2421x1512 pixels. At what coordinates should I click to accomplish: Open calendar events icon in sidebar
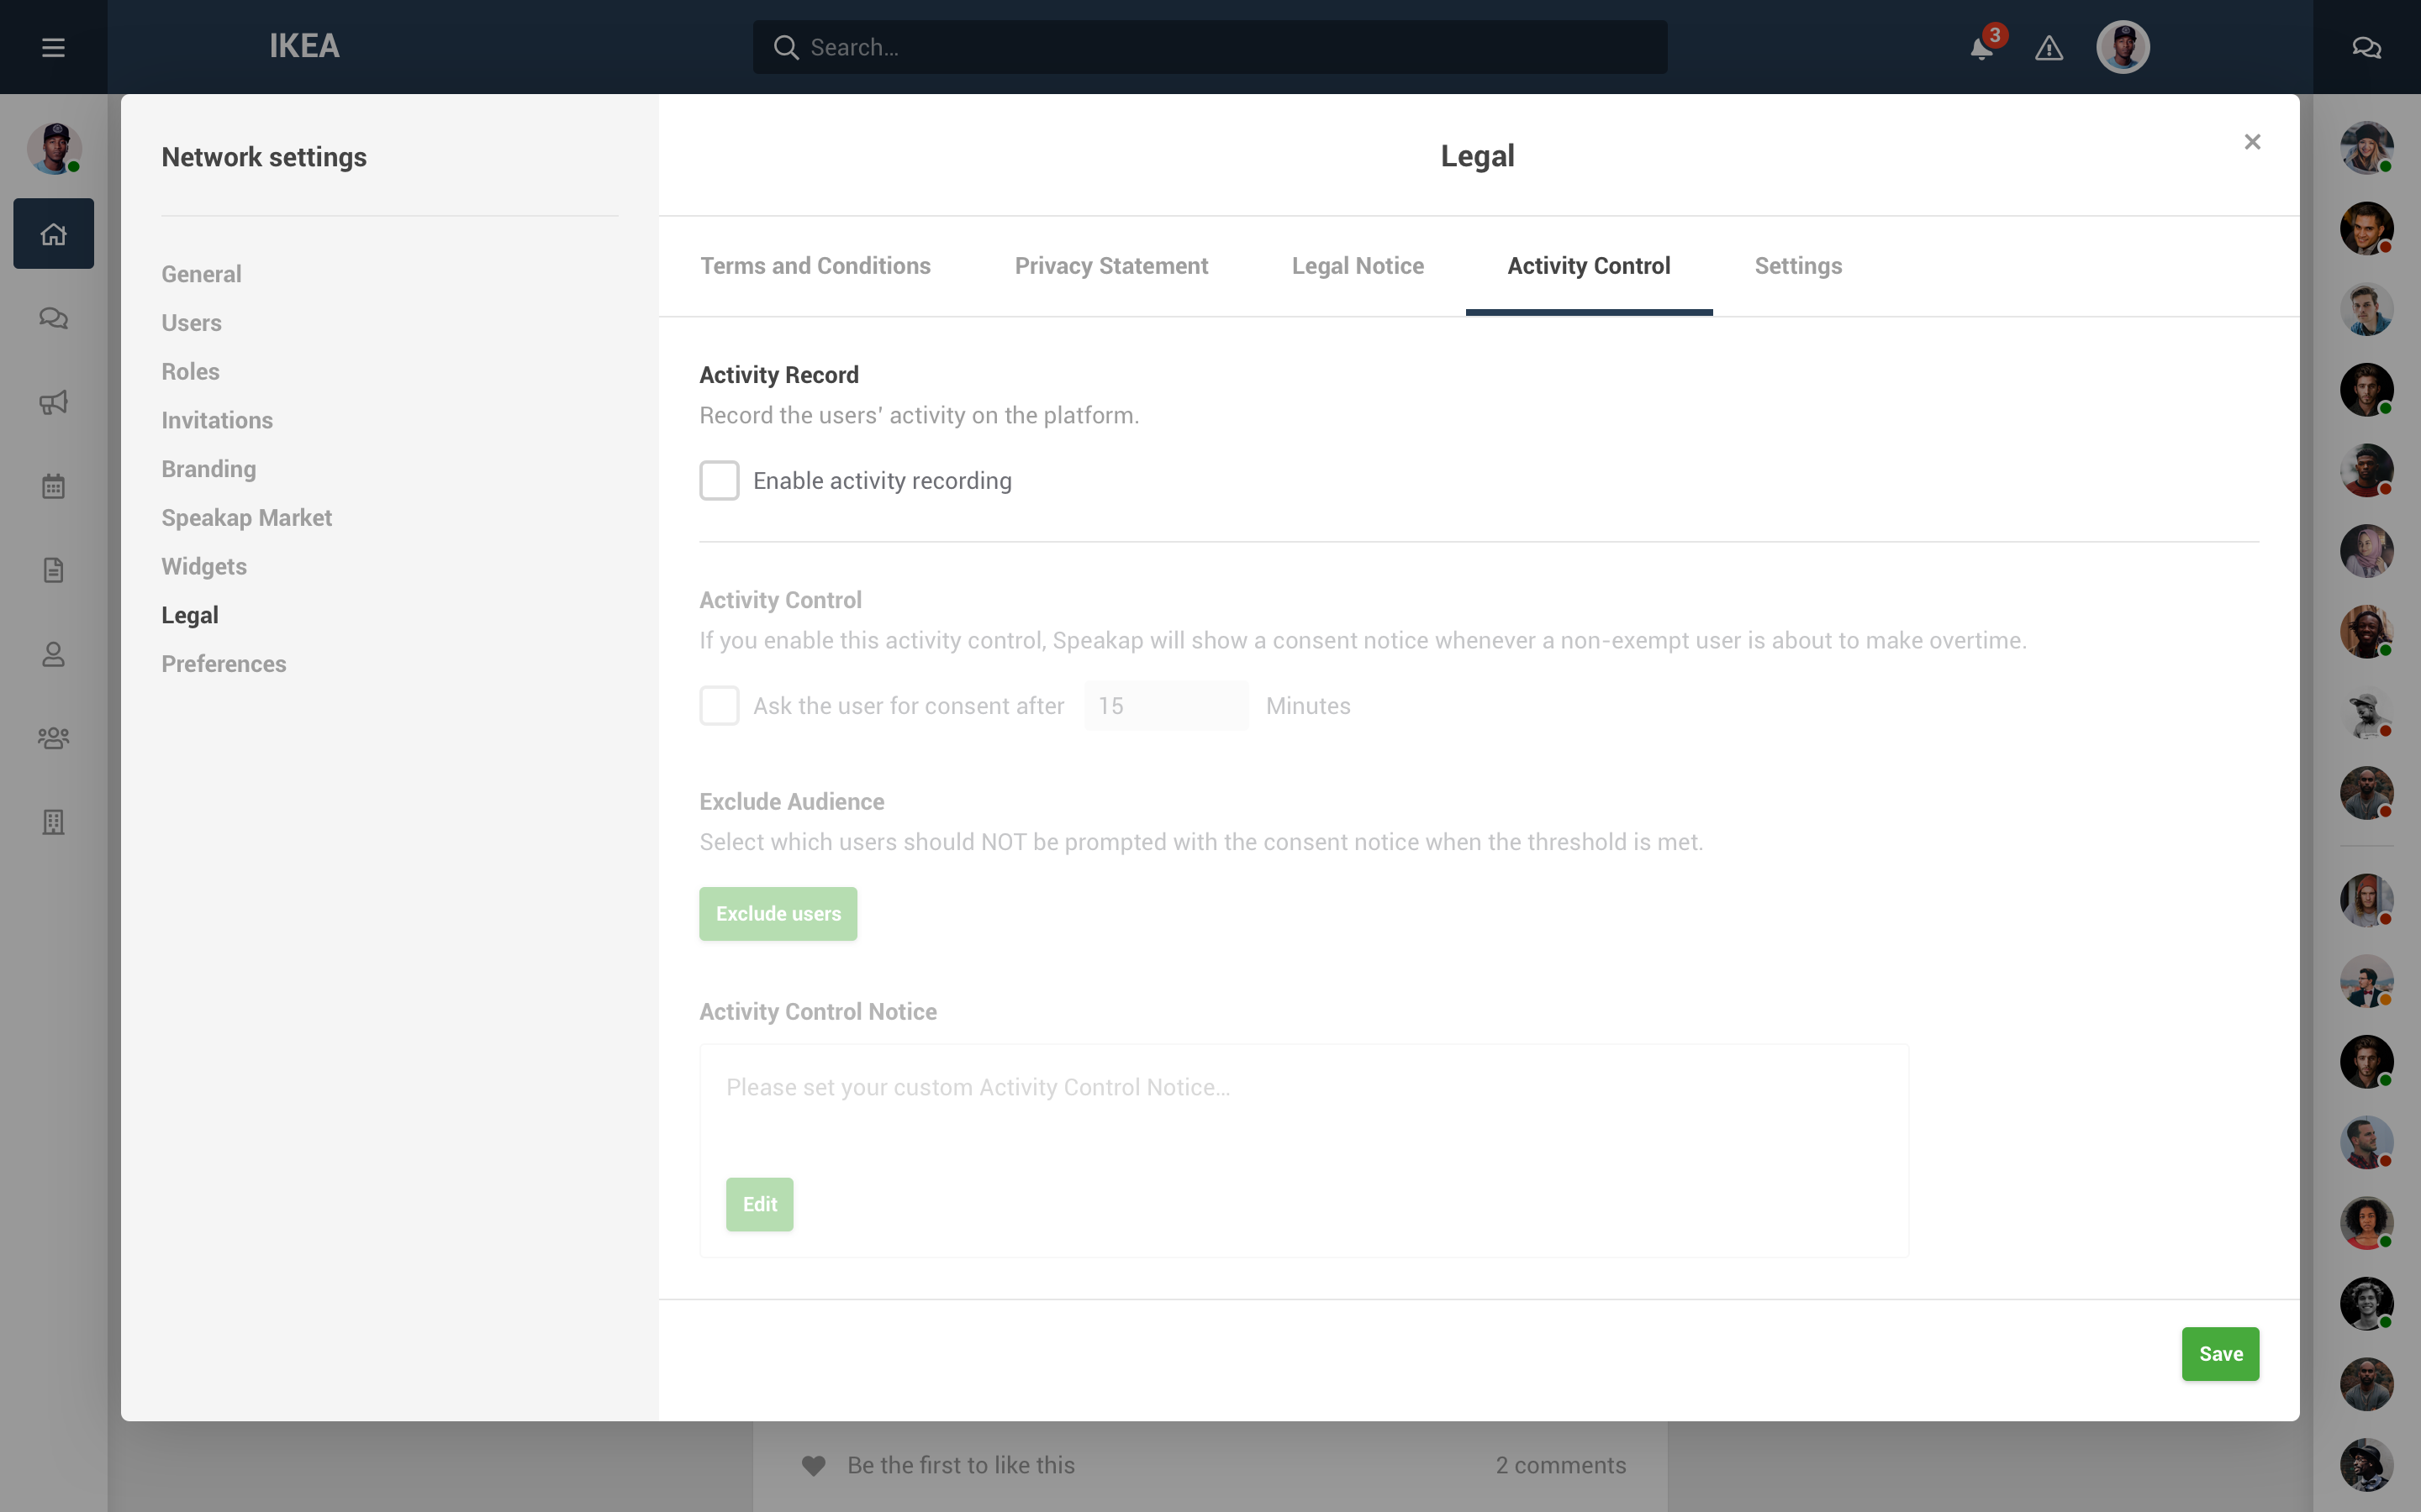tap(53, 486)
